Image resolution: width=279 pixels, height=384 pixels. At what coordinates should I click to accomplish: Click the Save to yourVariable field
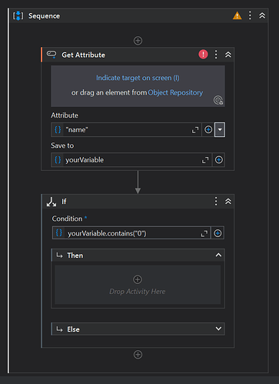131,160
